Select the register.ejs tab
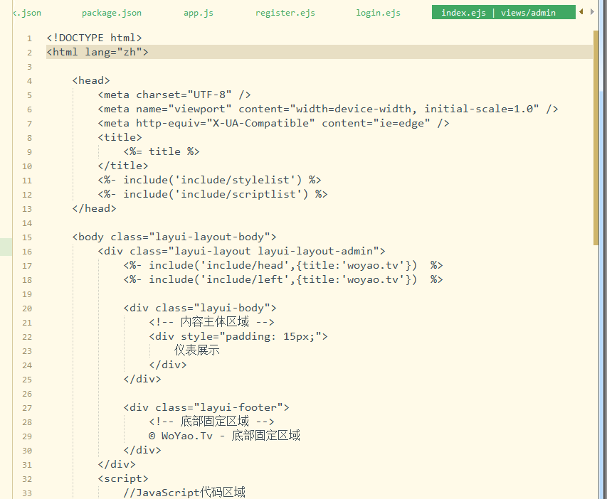The height and width of the screenshot is (499, 607). click(x=285, y=13)
